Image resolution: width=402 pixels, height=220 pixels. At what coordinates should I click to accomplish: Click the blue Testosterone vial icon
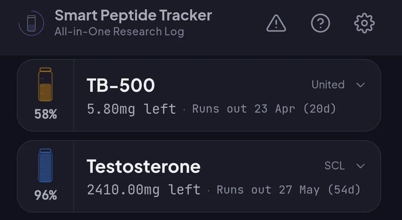45,166
